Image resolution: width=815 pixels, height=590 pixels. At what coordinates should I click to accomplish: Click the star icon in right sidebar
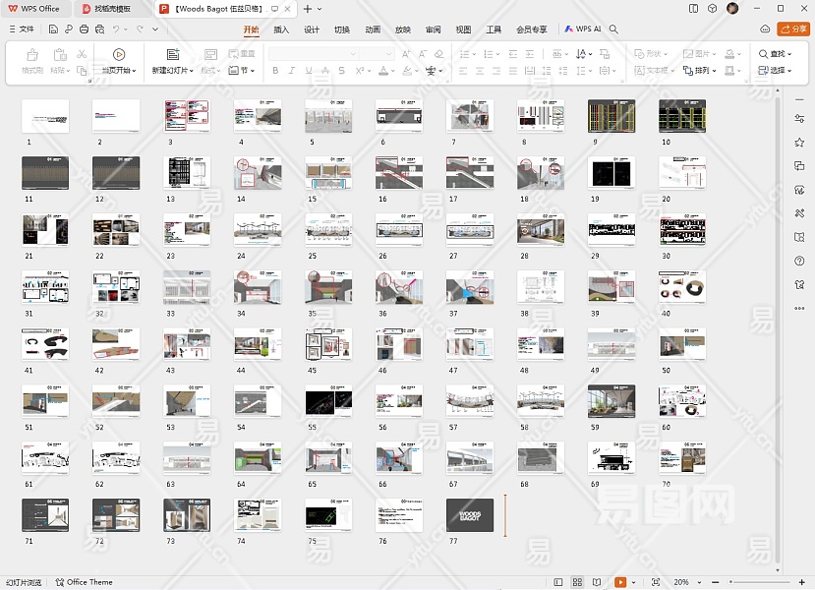click(799, 143)
